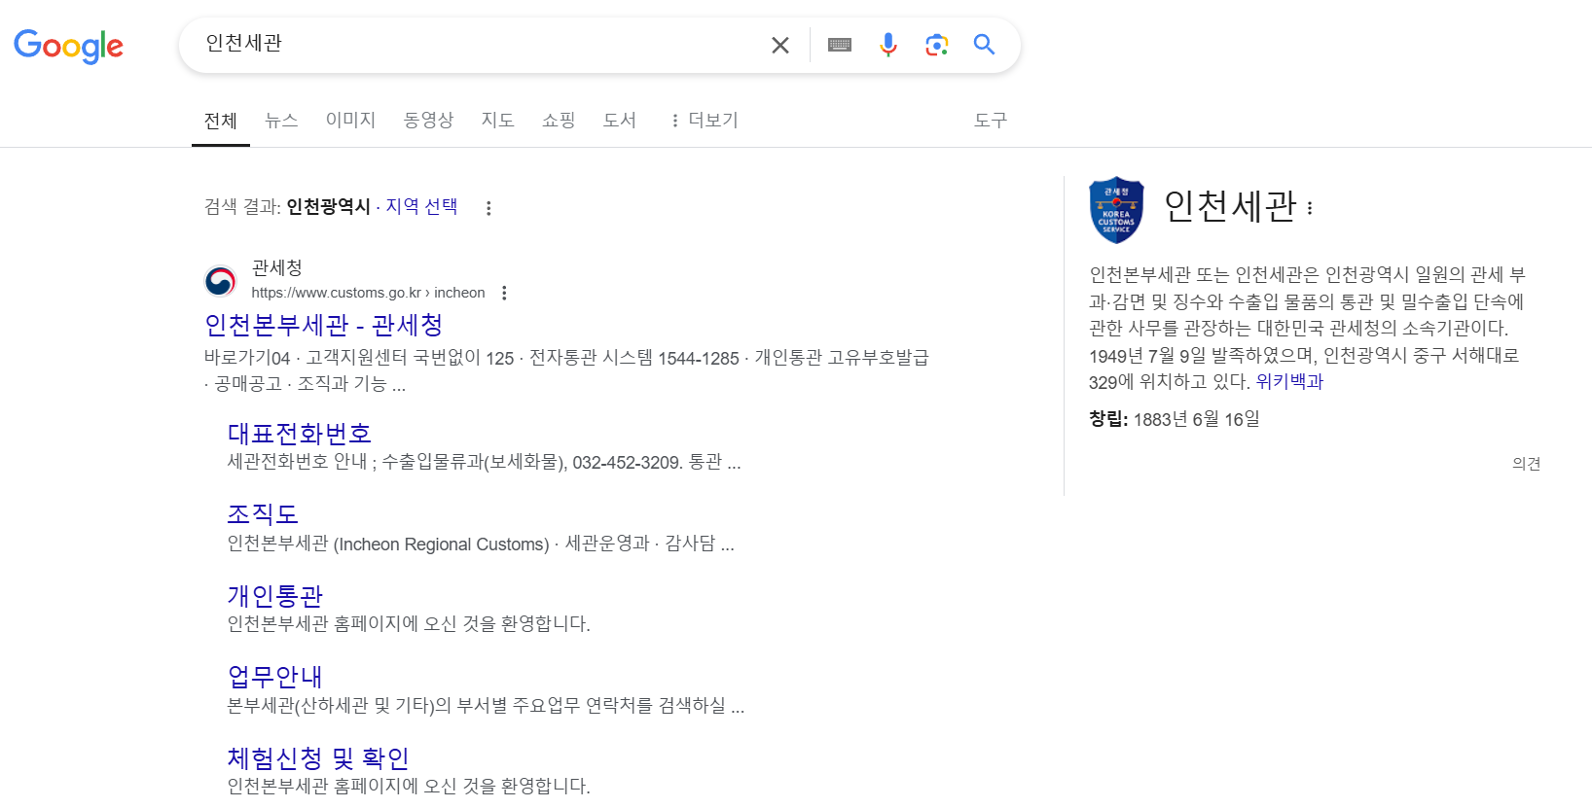Click the 지역 선택 link

[421, 206]
